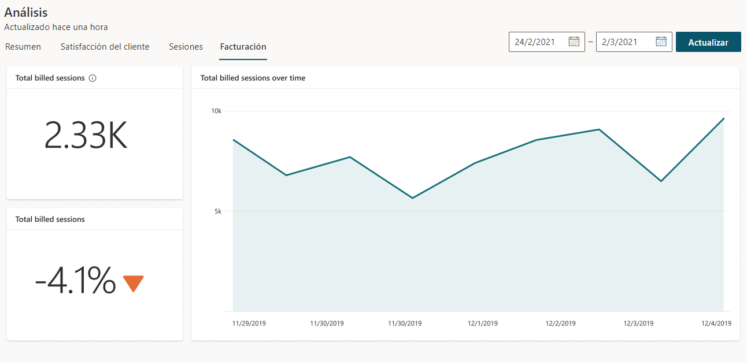Switch to the Resumen tab
The width and height of the screenshot is (747, 362).
tap(23, 47)
